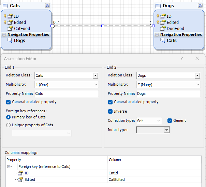The width and height of the screenshot is (206, 187).
Task: Click the Dogs entity table icon
Action: click(158, 6)
